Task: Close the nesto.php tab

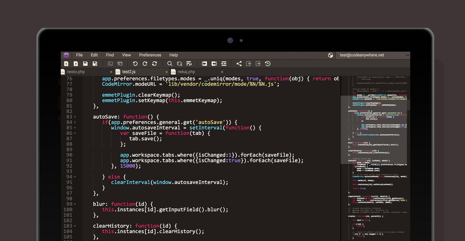Action: [x=111, y=72]
